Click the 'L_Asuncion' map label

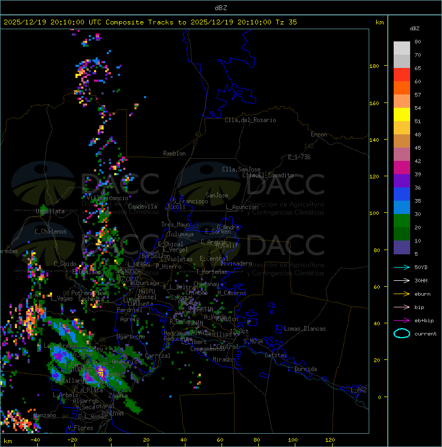242,207
